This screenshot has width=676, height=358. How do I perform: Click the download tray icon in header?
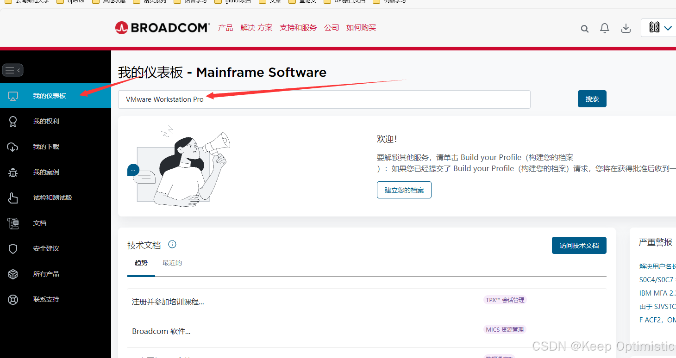(626, 28)
